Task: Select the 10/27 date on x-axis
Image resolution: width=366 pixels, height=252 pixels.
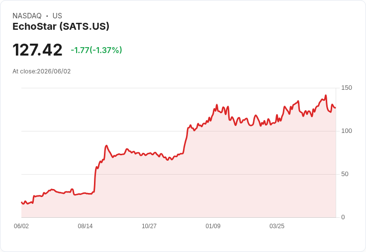Action: (x=149, y=226)
